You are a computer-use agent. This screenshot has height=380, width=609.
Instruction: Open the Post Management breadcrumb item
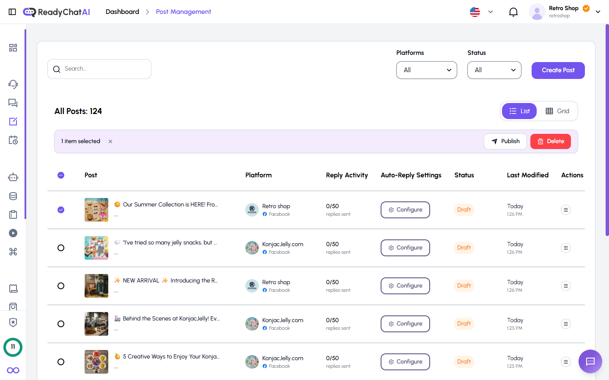coord(183,11)
